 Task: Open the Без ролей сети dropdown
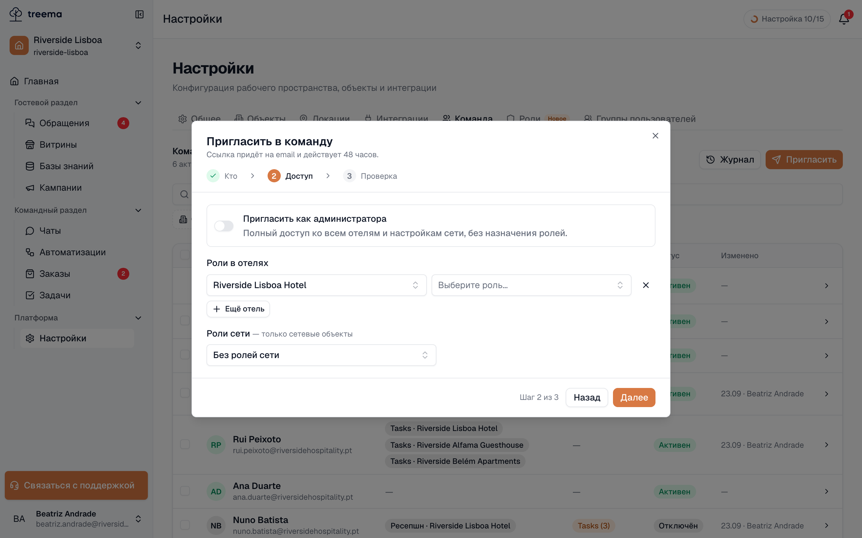321,355
